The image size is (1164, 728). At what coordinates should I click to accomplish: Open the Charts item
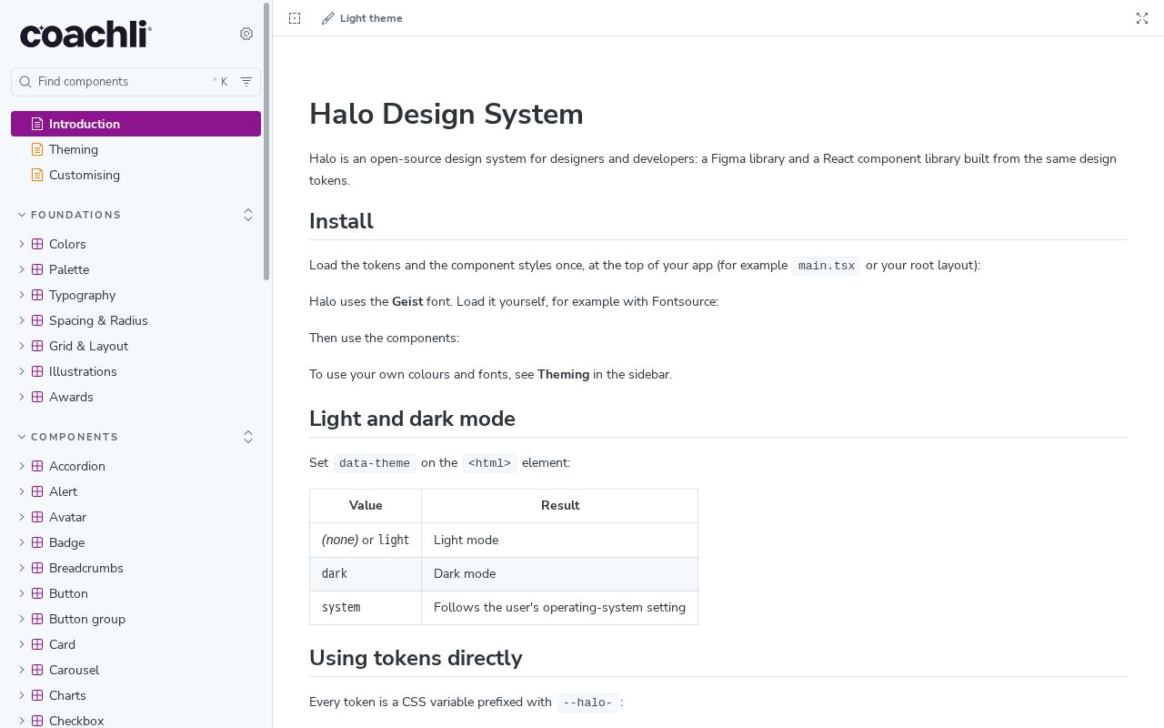pyautogui.click(x=135, y=695)
